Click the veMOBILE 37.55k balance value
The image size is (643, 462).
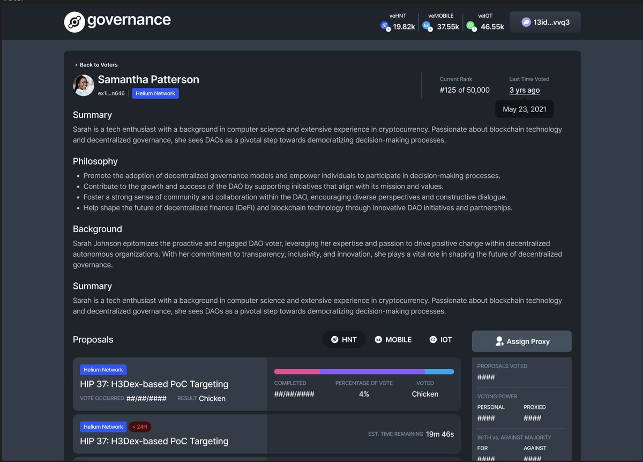(448, 27)
